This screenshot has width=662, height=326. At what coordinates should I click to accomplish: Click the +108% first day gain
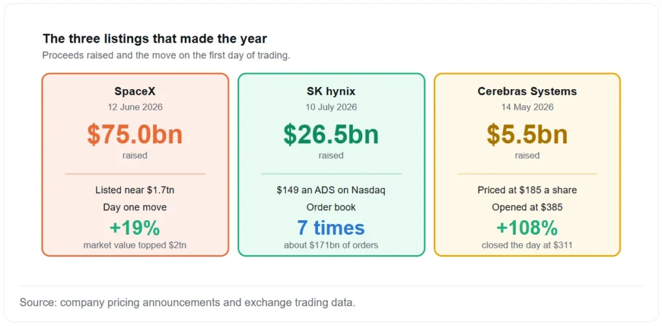(528, 228)
